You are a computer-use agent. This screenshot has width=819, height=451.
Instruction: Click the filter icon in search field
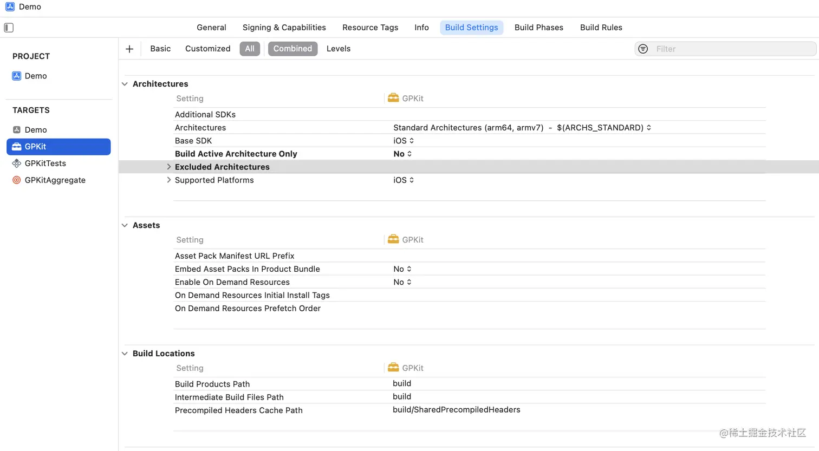tap(643, 49)
